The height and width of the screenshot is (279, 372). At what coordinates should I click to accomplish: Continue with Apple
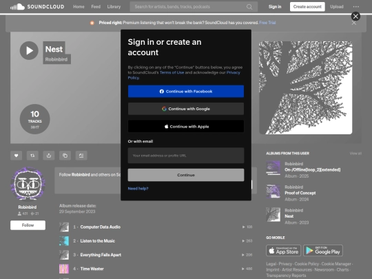point(186,127)
